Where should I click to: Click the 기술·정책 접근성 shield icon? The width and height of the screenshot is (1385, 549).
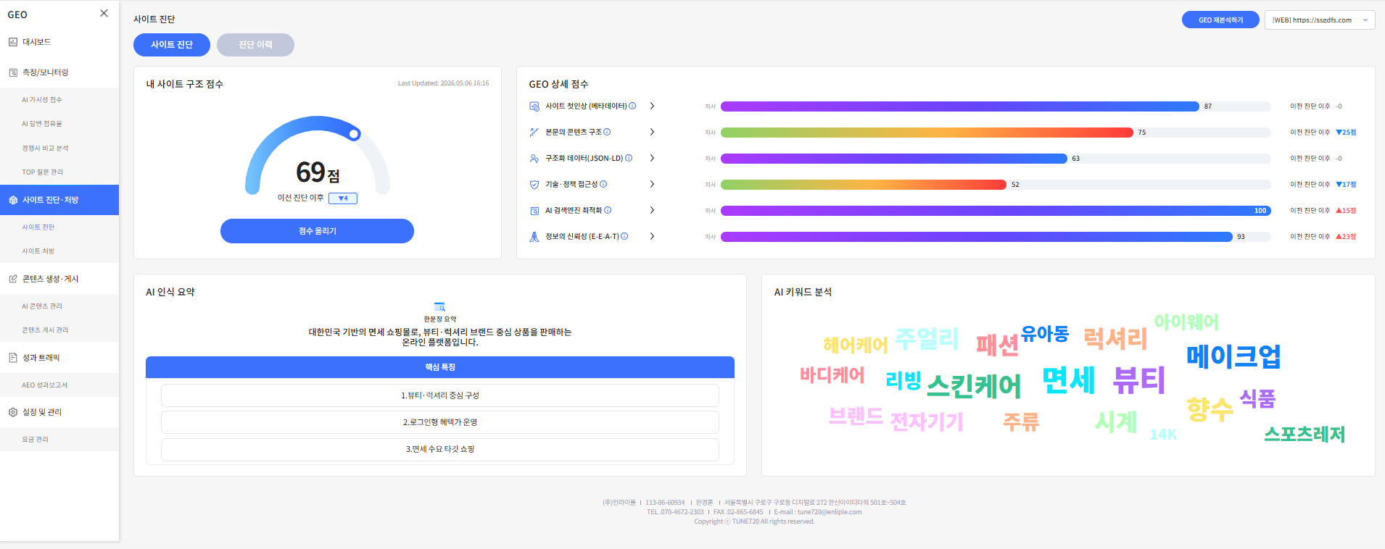(534, 185)
